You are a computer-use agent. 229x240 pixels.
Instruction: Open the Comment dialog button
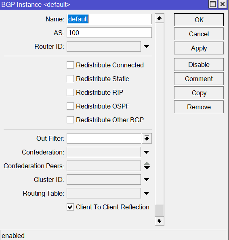pos(199,79)
